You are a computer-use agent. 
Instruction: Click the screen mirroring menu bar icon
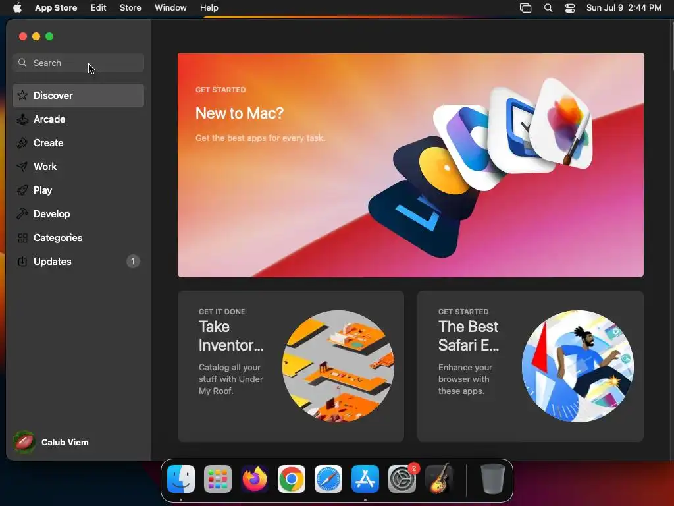(x=525, y=8)
